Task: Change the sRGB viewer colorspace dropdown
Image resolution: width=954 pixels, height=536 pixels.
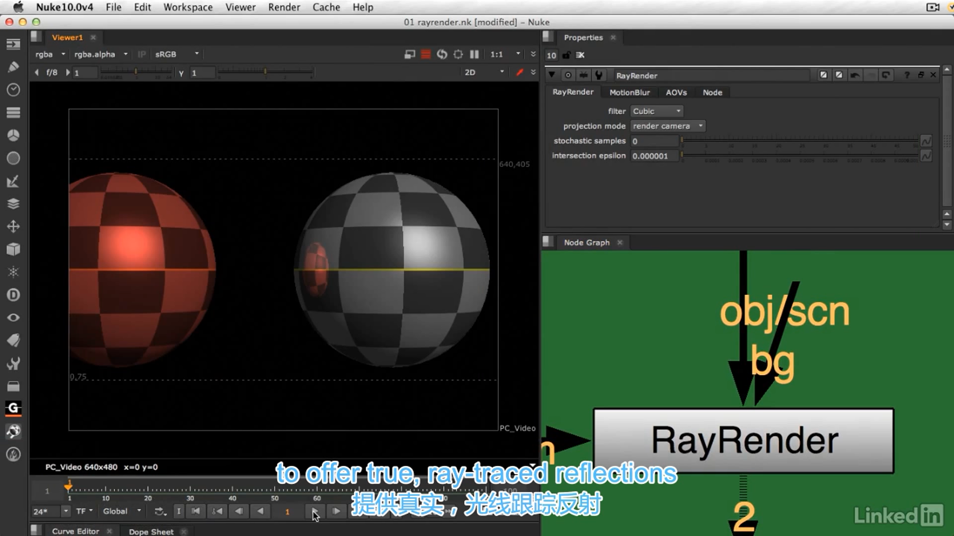Action: [176, 54]
